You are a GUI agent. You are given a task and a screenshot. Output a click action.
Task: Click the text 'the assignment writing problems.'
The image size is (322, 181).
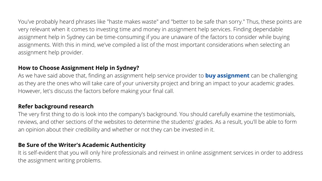tap(60, 161)
